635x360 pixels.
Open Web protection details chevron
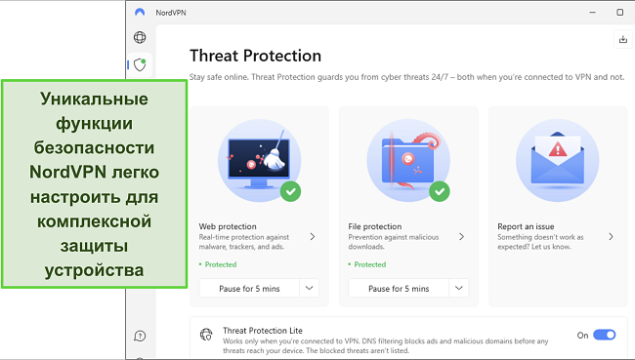[x=313, y=237]
